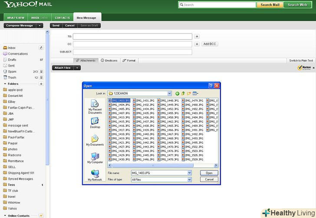Select the IMG_1431.JPG file
Screen dimensions: 316x218
tap(144, 100)
